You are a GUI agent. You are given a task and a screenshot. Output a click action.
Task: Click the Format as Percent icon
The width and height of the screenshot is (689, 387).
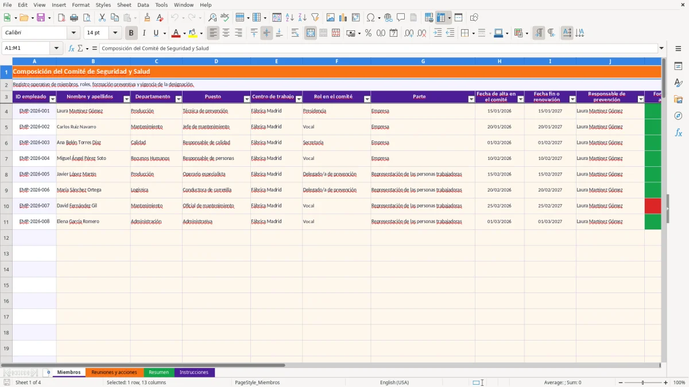point(368,33)
